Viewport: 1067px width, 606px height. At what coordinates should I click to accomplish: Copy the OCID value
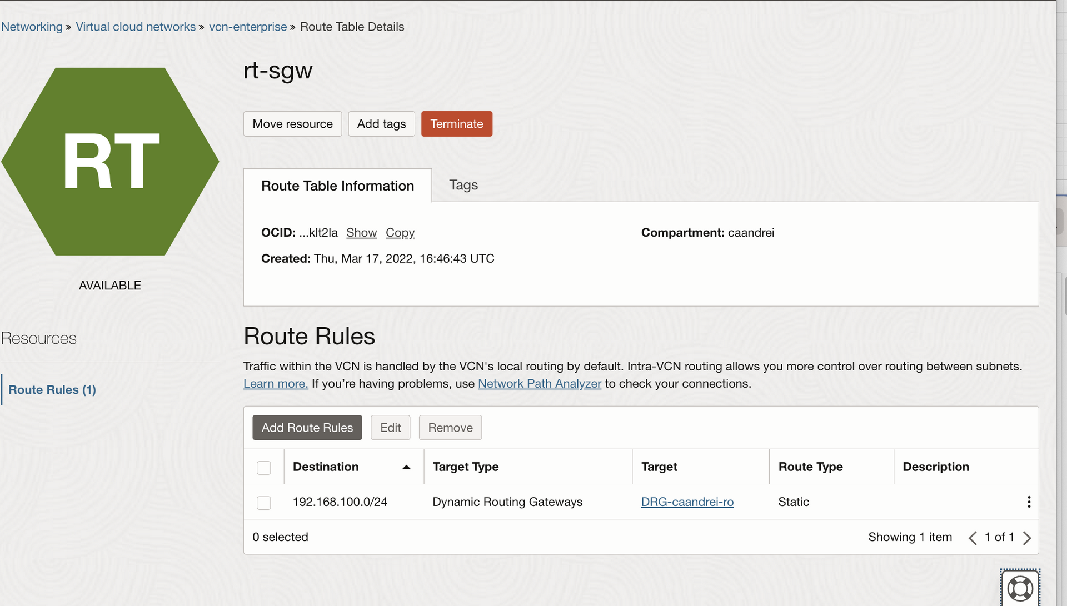[400, 233]
